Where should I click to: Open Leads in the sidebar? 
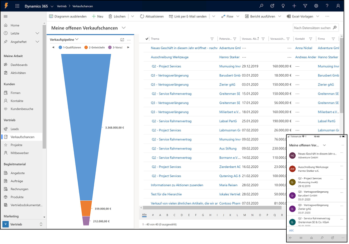click(x=14, y=129)
